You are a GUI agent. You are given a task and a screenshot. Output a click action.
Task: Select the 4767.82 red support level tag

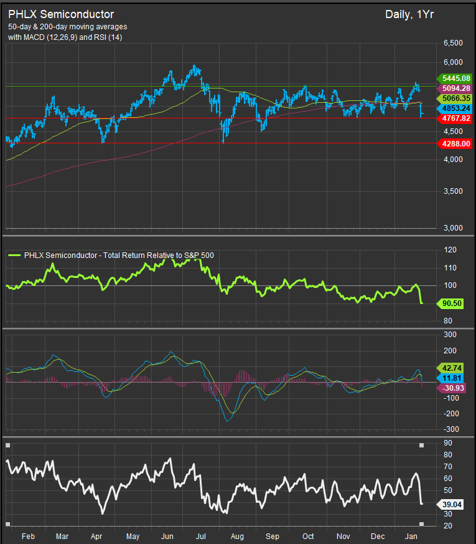pyautogui.click(x=454, y=118)
